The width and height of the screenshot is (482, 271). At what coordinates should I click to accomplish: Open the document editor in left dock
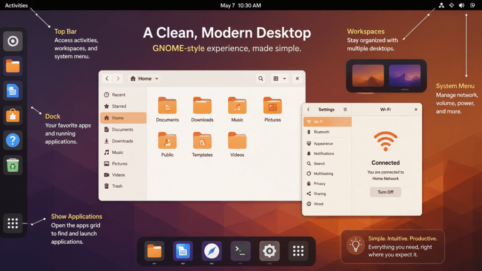click(13, 91)
